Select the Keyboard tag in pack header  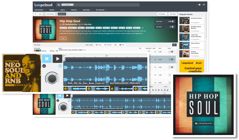pyautogui.click(x=90, y=28)
